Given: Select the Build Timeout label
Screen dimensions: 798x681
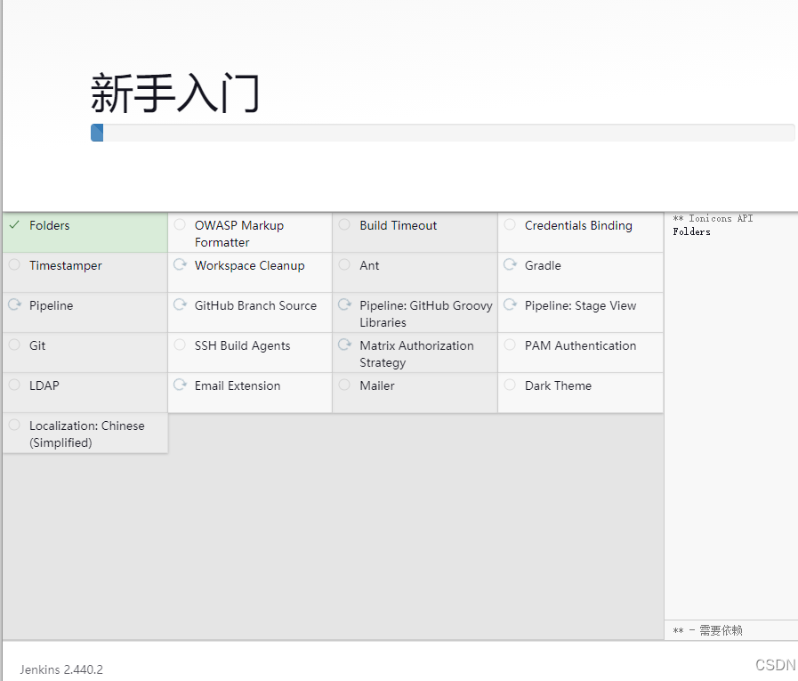Looking at the screenshot, I should click(398, 225).
